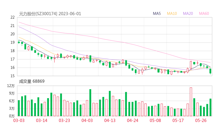
Task: Click the MA5 legend label
Action: coord(157,14)
